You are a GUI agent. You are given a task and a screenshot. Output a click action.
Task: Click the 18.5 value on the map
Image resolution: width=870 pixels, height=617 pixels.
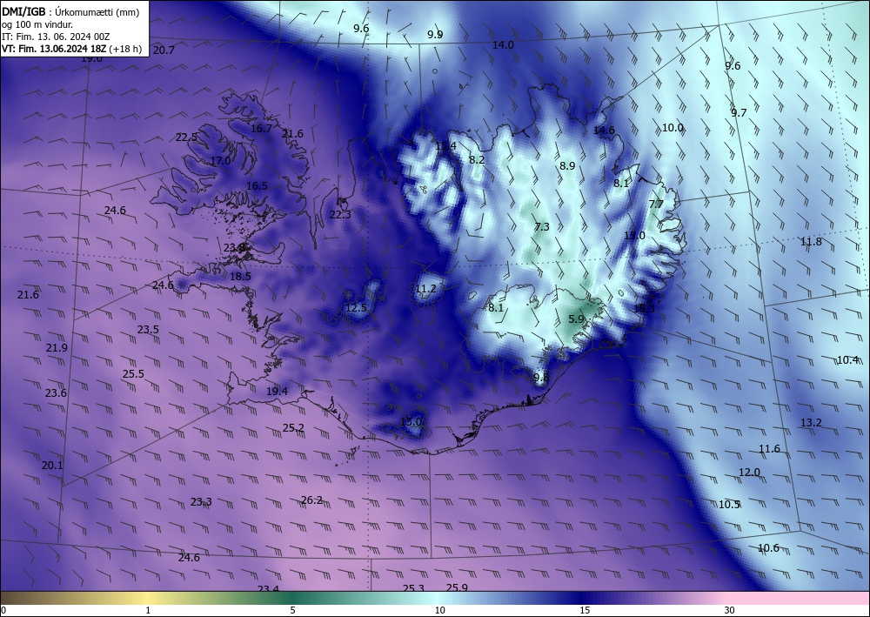tap(240, 277)
